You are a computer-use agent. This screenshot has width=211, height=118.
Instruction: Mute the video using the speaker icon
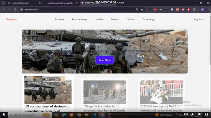[x=200, y=114]
